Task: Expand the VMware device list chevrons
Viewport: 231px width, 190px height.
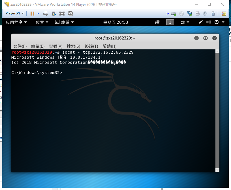Action: coord(168,14)
